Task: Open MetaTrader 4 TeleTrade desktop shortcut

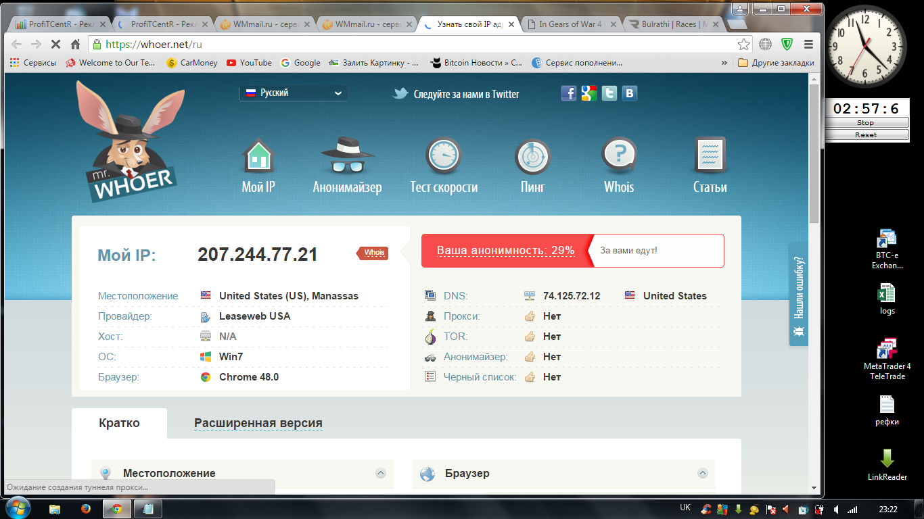Action: click(887, 360)
